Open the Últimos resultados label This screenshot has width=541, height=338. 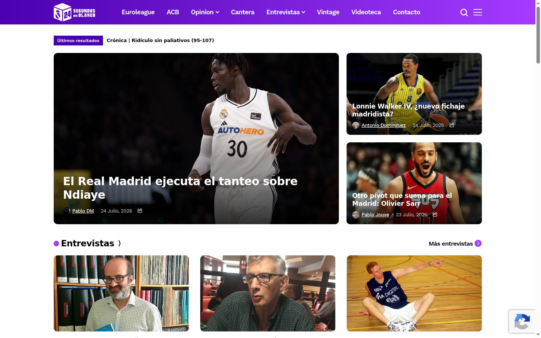[x=78, y=41]
